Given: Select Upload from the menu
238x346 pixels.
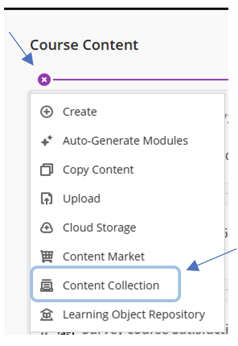Looking at the screenshot, I should pos(81,199).
